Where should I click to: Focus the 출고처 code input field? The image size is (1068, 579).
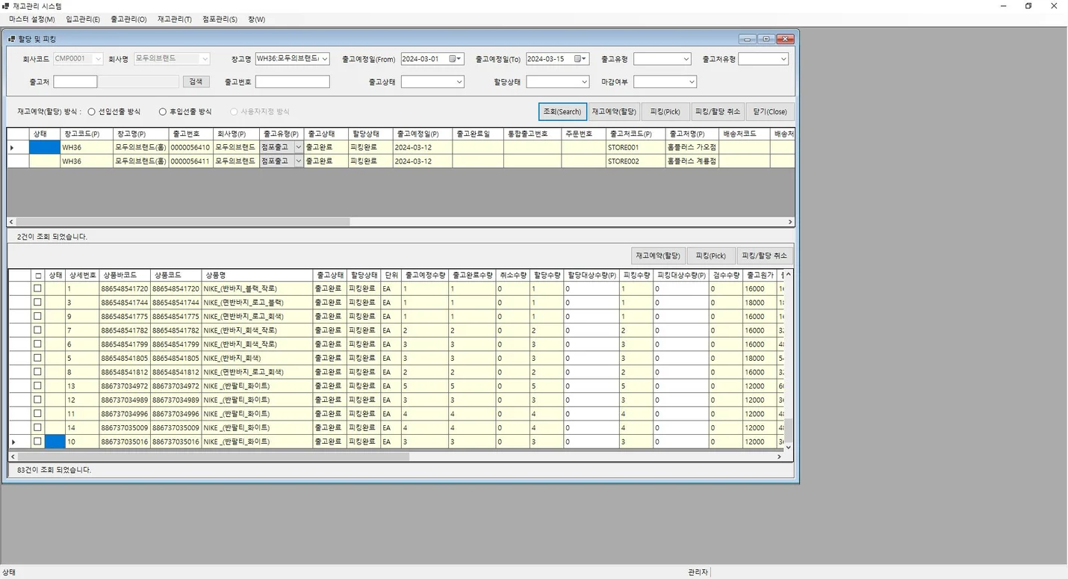click(x=75, y=82)
